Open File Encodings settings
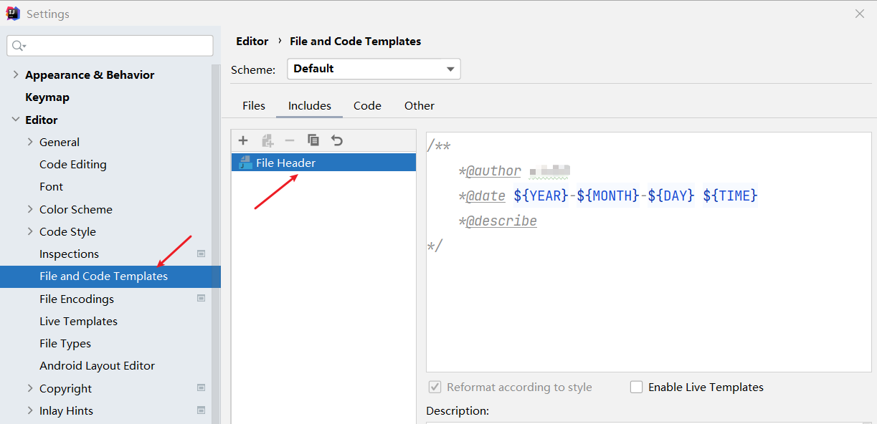 pyautogui.click(x=77, y=299)
